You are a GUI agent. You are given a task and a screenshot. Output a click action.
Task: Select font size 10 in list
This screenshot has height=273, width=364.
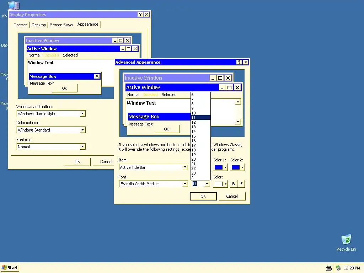tap(200, 113)
